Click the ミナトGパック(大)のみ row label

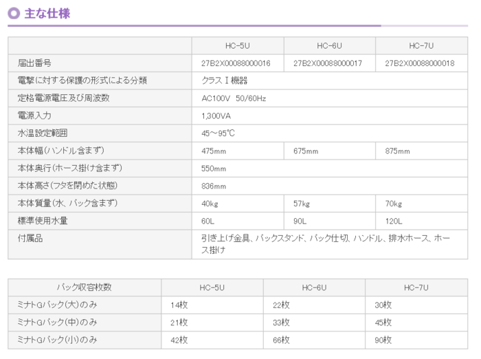[x=57, y=305]
